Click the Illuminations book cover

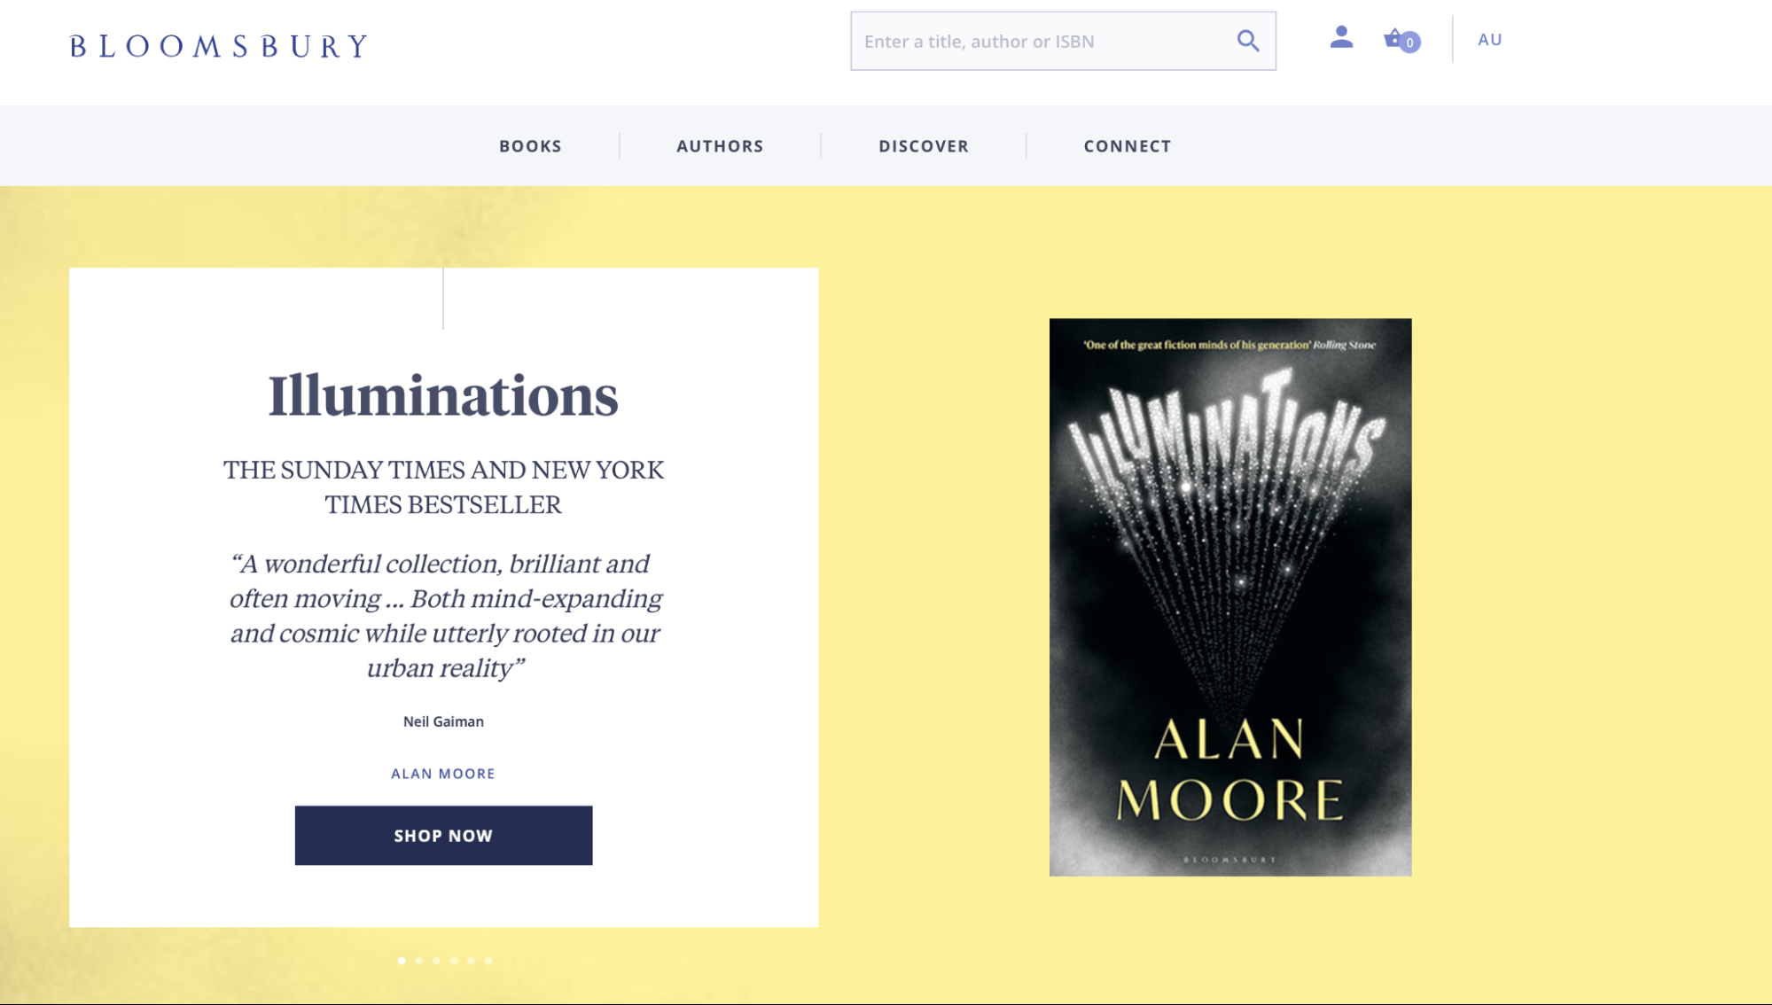pos(1230,597)
